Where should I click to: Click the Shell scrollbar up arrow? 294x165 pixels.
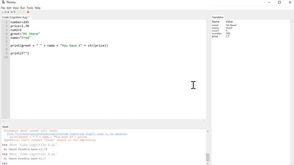[x=208, y=132]
